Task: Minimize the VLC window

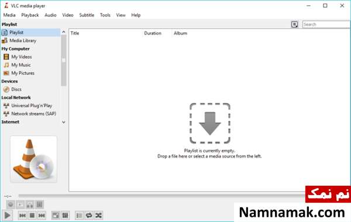Action: (309, 6)
